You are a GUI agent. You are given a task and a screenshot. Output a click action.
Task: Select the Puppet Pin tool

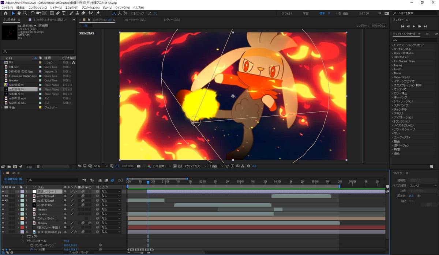[98, 13]
